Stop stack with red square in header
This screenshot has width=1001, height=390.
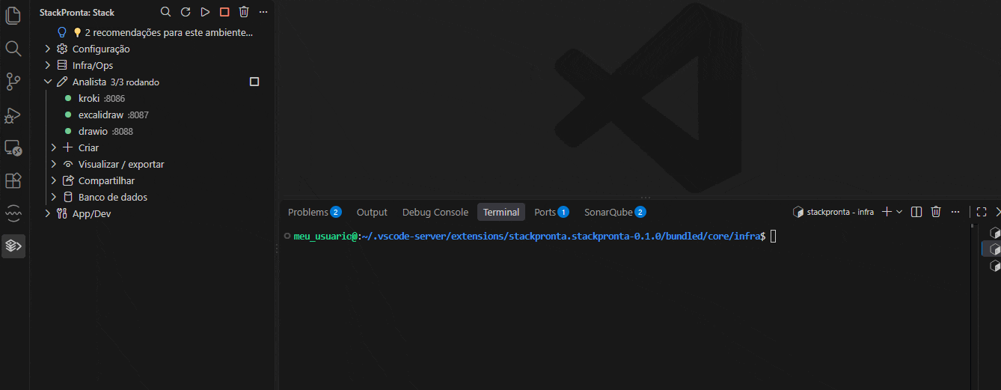coord(224,12)
